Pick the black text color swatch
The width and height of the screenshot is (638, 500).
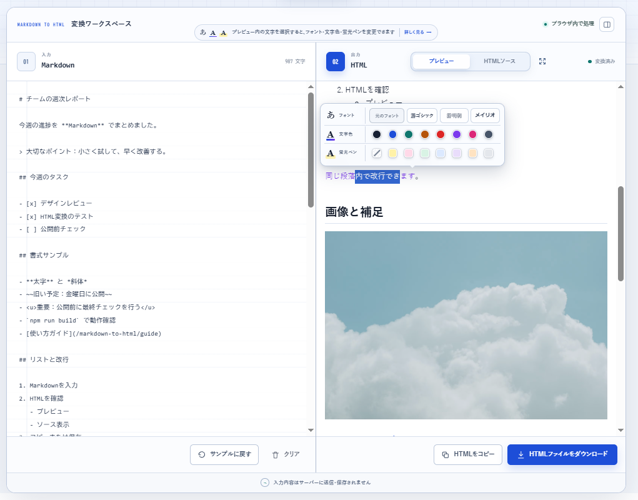coord(377,134)
